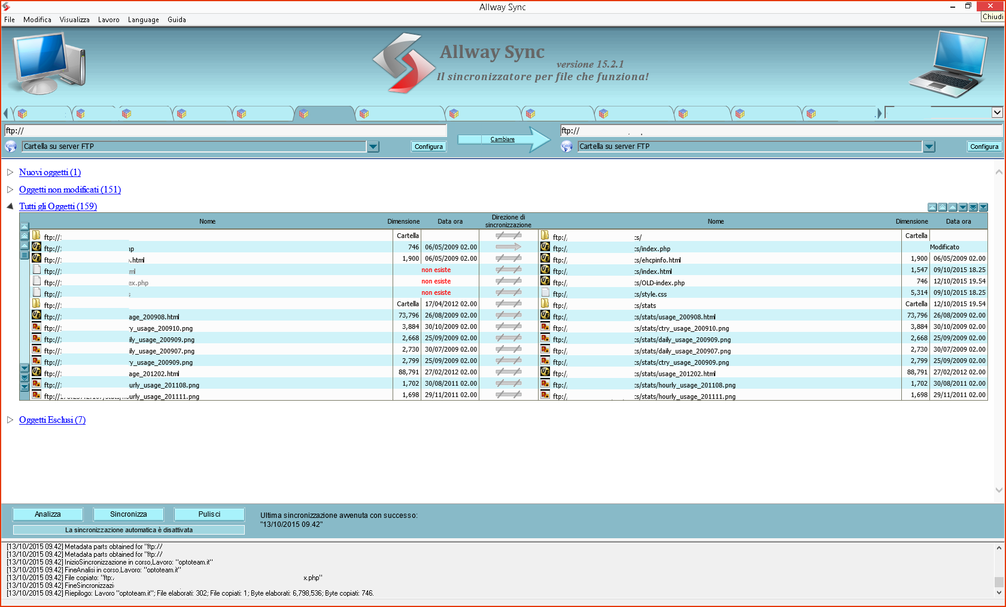Click the Sincronizza button
The height and width of the screenshot is (607, 1006).
128,514
